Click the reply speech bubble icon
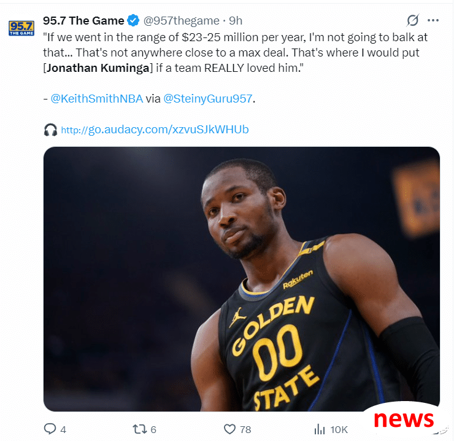454x441 pixels. point(50,429)
